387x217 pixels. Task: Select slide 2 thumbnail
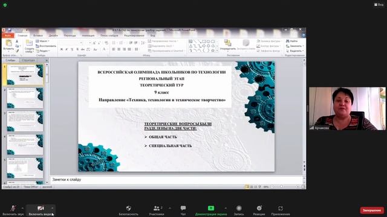pos(25,98)
